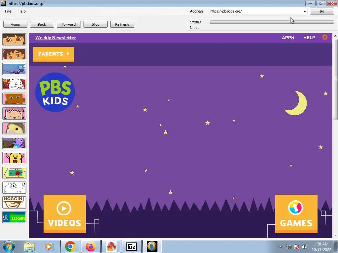Choose the yellow plush character sidebar icon
The width and height of the screenshot is (338, 253).
pyautogui.click(x=14, y=128)
